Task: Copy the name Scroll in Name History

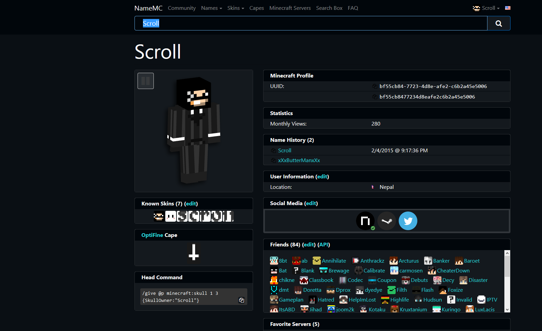Action: pyautogui.click(x=273, y=151)
